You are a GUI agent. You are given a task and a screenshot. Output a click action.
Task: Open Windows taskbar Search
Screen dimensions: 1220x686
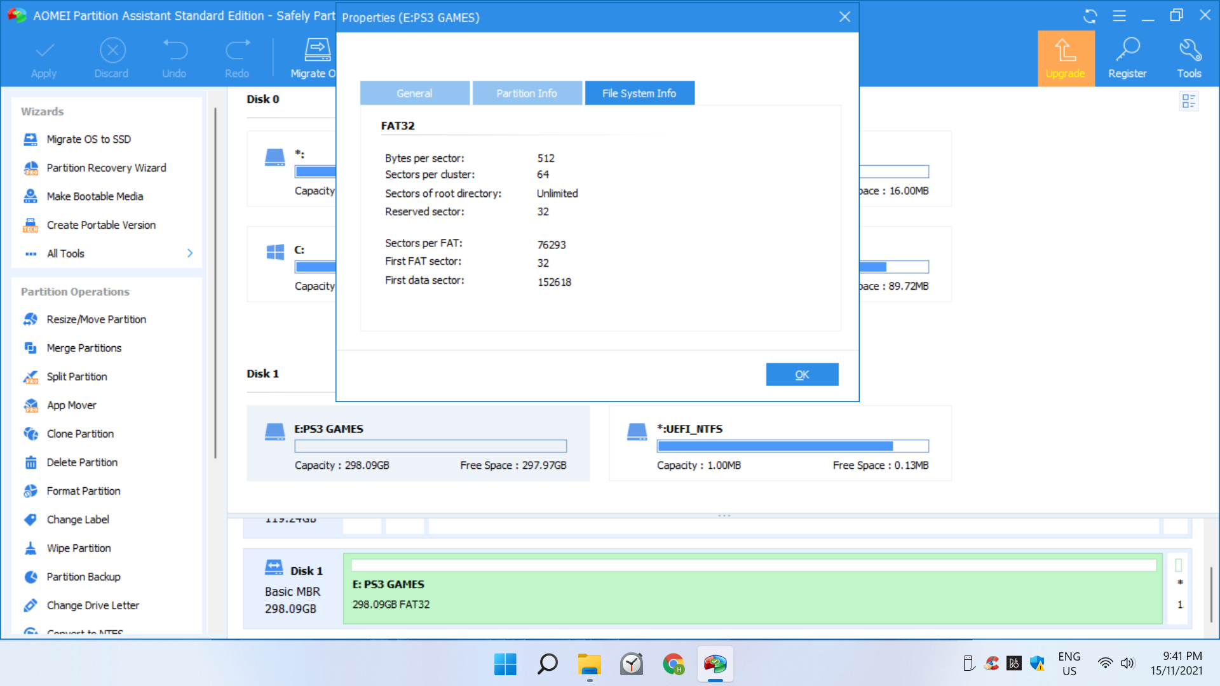[x=547, y=664]
